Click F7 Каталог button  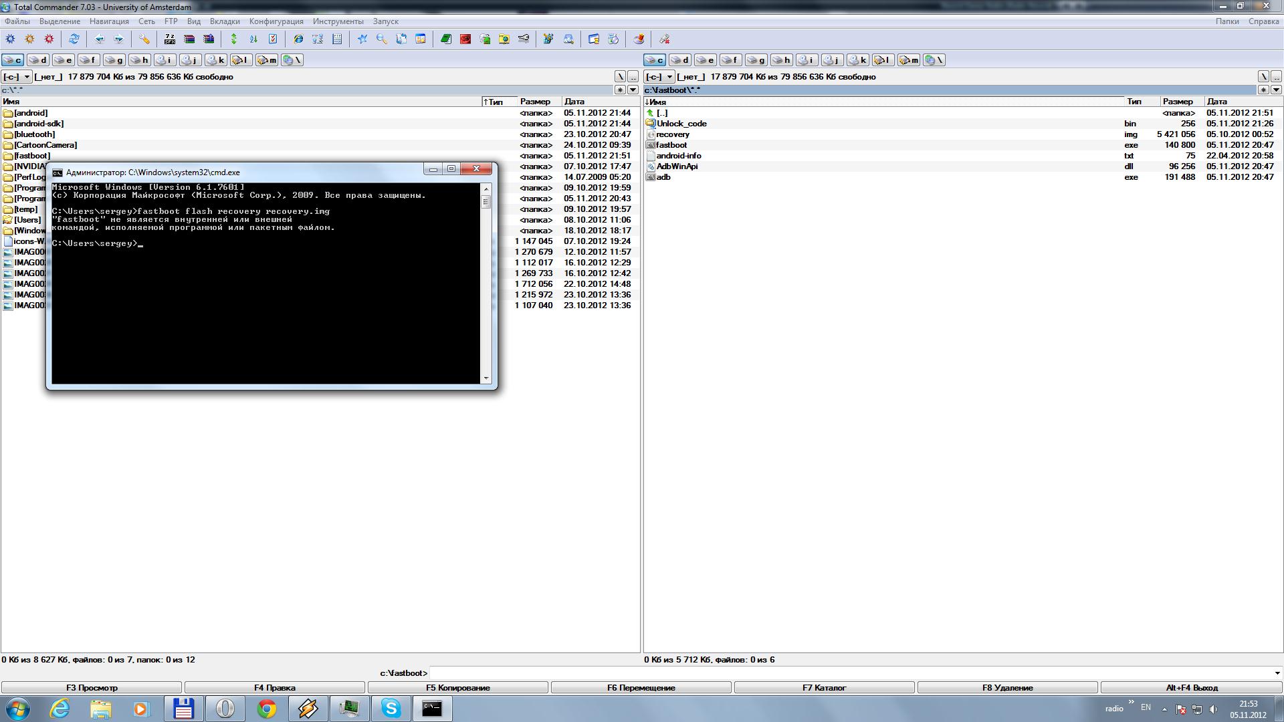(x=825, y=687)
